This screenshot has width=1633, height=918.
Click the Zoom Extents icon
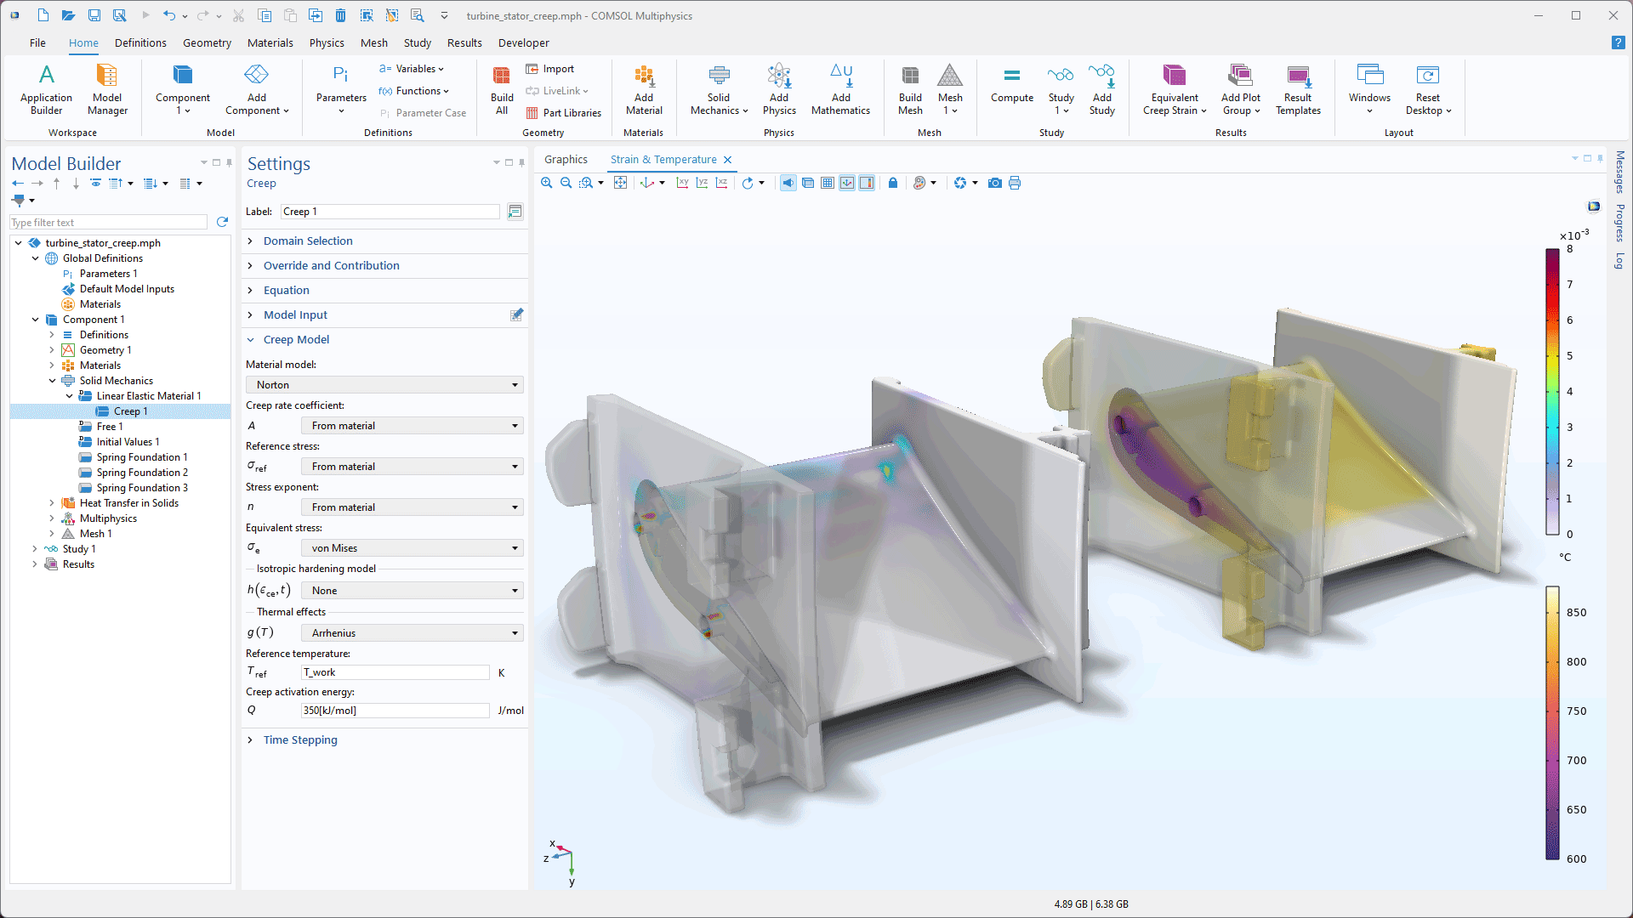click(621, 183)
